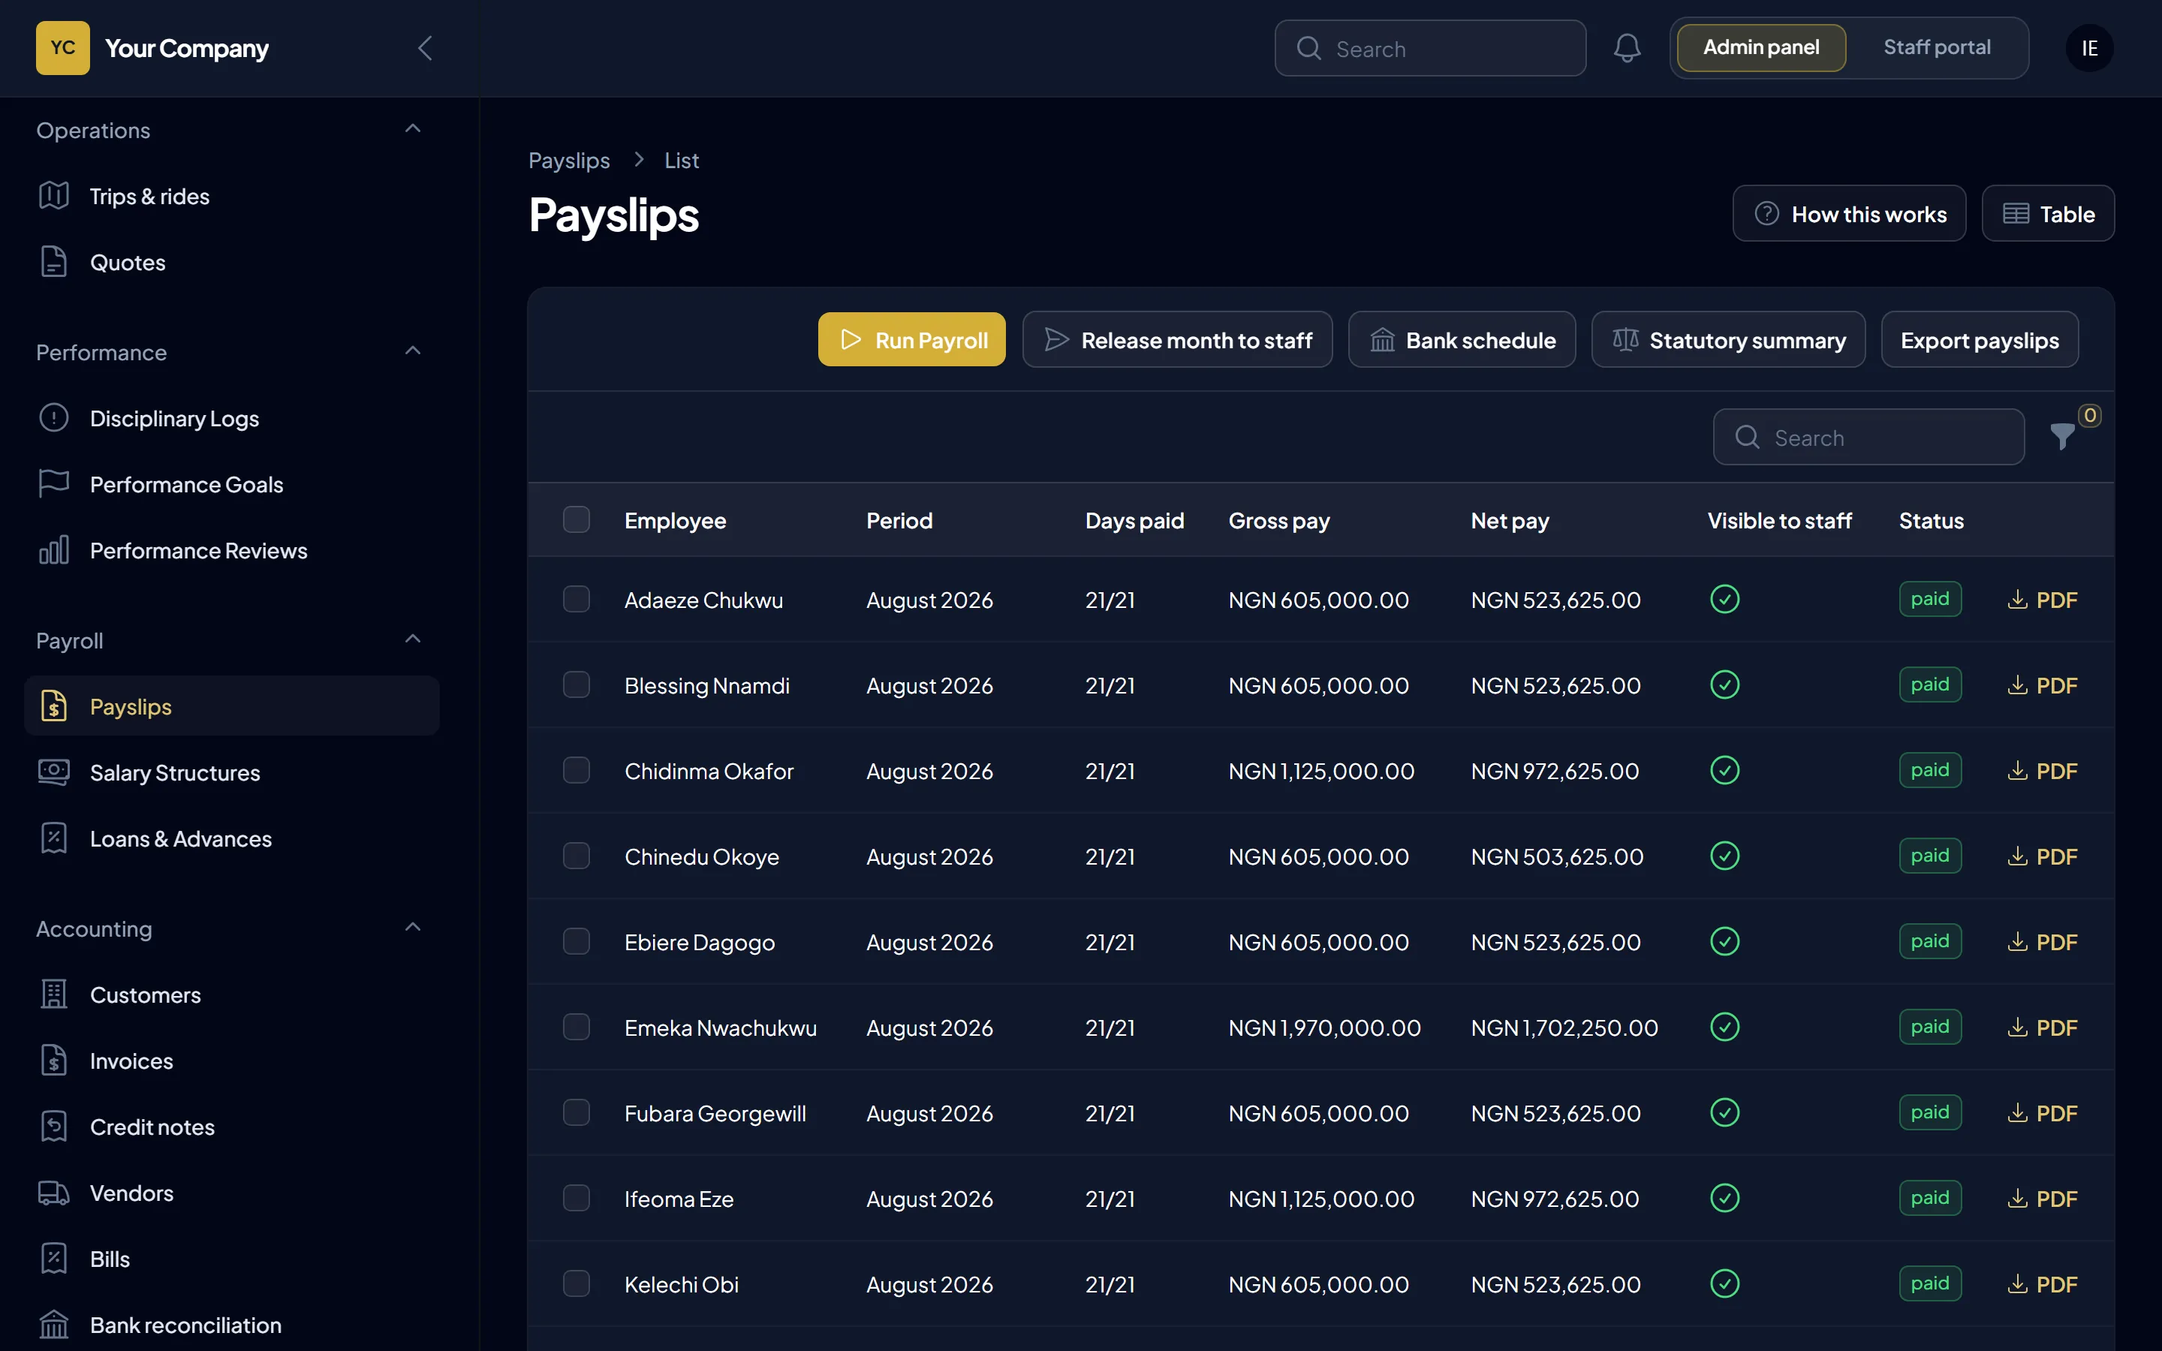Check the Chidinma Okafor row checkbox
The width and height of the screenshot is (2162, 1351).
pos(577,770)
